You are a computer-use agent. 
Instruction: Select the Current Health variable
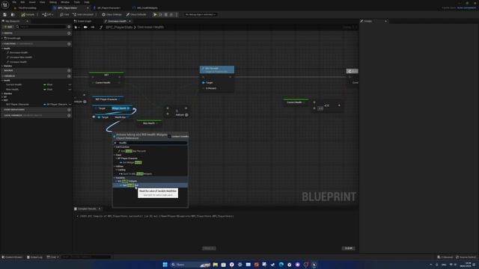pos(13,84)
